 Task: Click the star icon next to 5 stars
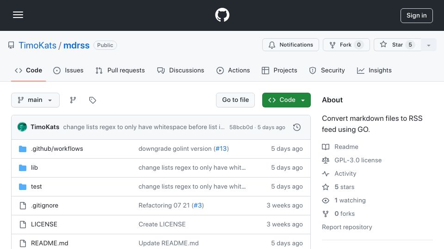pos(326,187)
